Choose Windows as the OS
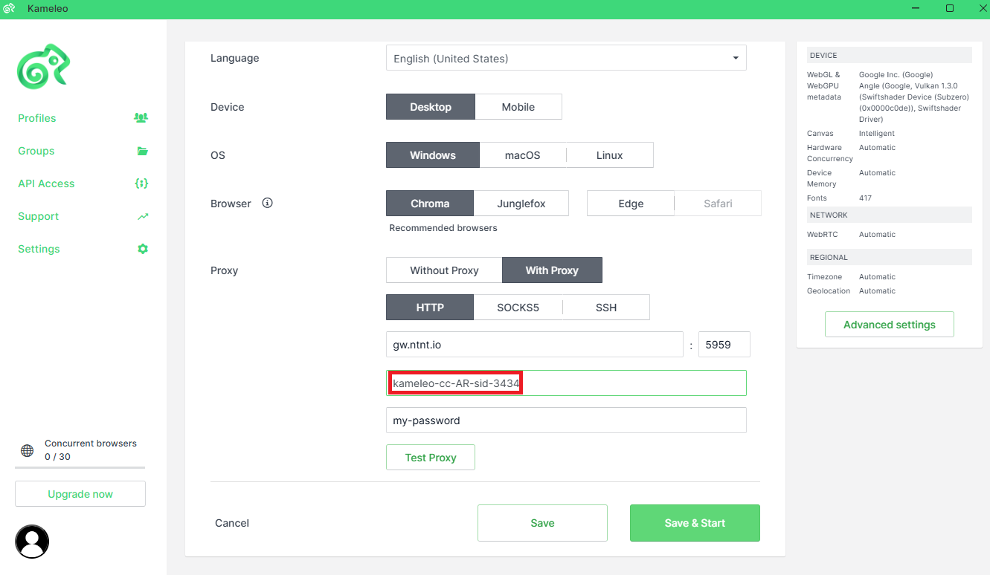 pyautogui.click(x=432, y=155)
